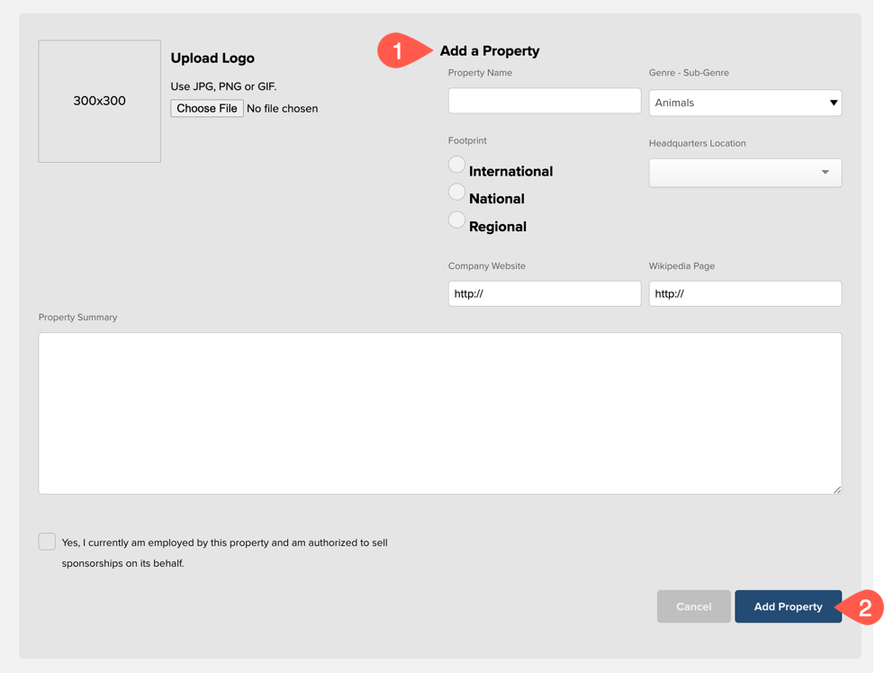Submit with the Add Property button
The width and height of the screenshot is (885, 673).
[x=788, y=606]
